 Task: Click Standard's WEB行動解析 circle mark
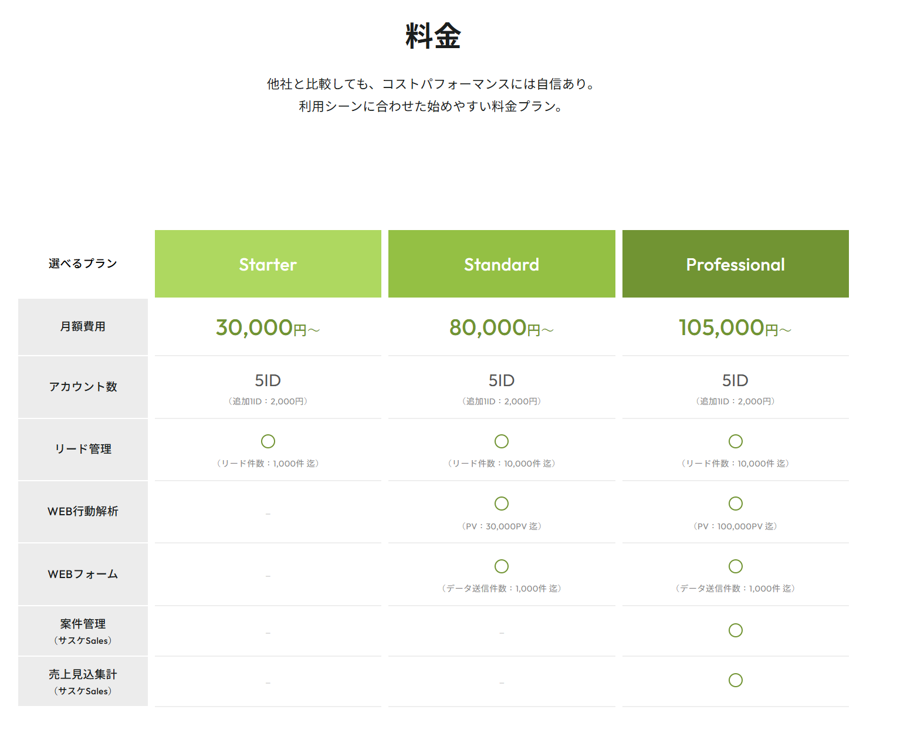(x=502, y=504)
